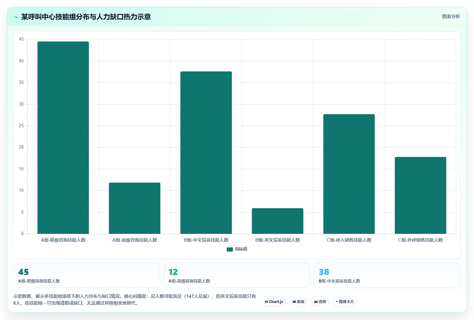The height and width of the screenshot is (320, 474).
Task: Select the C组-呼入销售技能人数 bar
Action: coord(349,174)
